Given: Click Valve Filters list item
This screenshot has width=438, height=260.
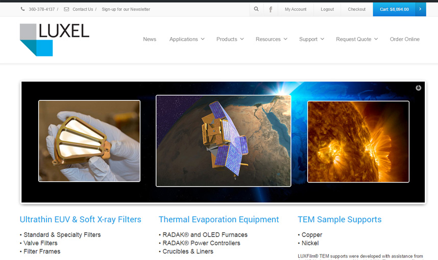Looking at the screenshot, I should coord(40,243).
